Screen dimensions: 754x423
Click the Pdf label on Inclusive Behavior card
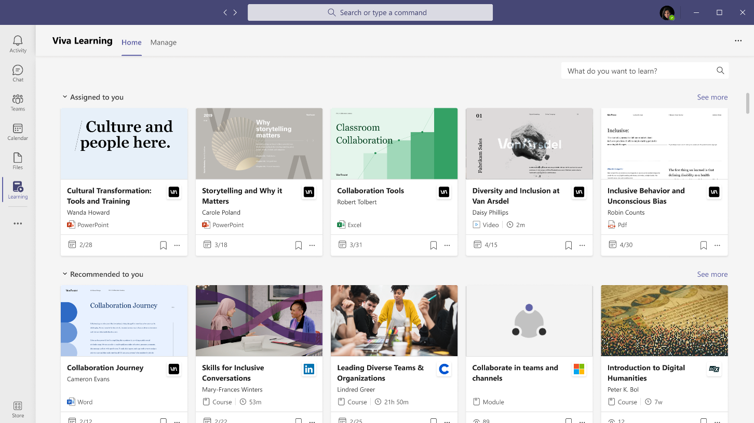(x=623, y=225)
